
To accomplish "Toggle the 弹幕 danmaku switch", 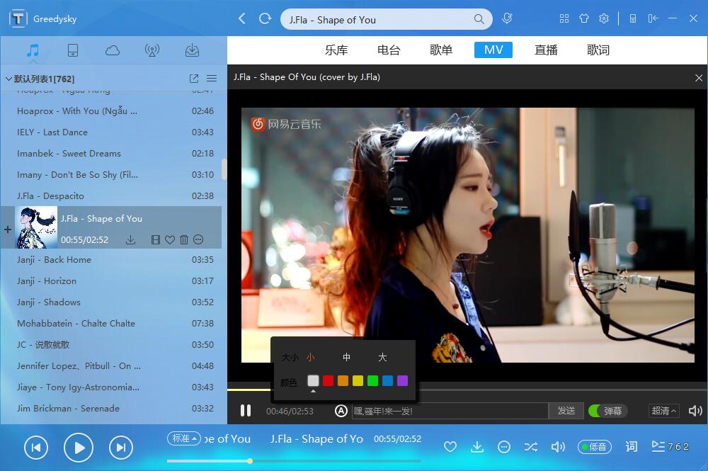I will point(607,411).
